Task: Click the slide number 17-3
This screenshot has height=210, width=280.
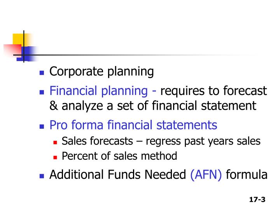Action: tap(257, 199)
